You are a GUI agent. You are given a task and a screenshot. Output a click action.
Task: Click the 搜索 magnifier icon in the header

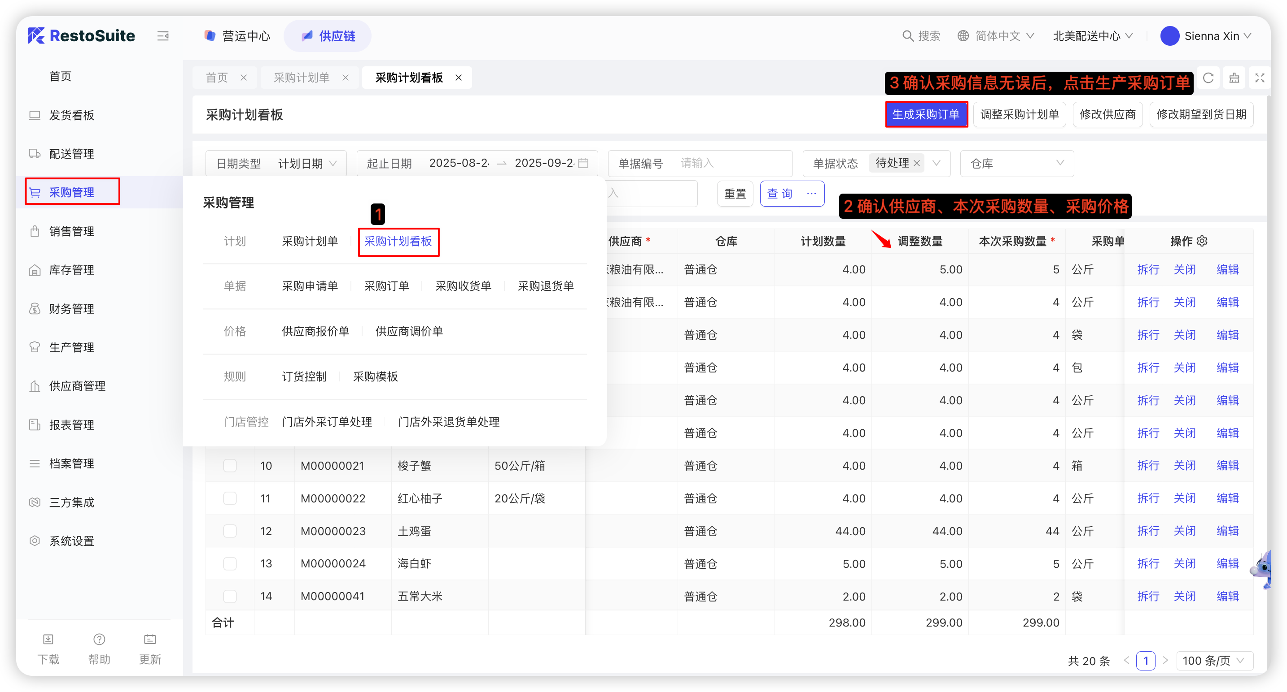tap(907, 36)
